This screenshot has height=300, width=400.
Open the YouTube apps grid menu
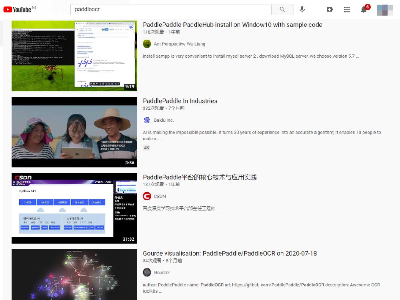click(347, 10)
